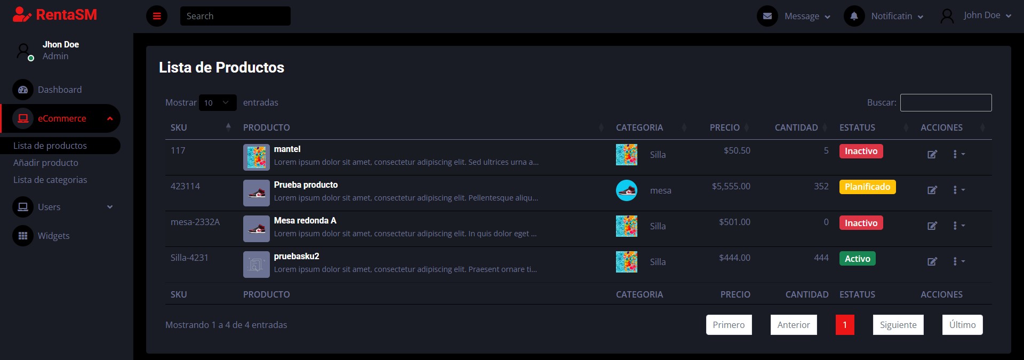Open the mantel product thumbnail
The width and height of the screenshot is (1024, 360).
[x=257, y=157]
